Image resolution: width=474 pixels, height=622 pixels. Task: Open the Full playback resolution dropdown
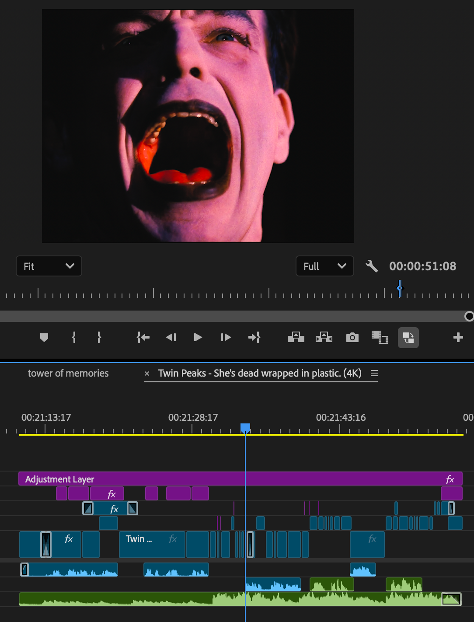pos(325,266)
